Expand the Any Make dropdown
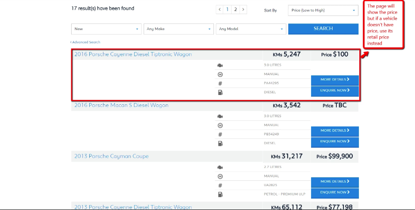The height and width of the screenshot is (210, 415). 179,29
